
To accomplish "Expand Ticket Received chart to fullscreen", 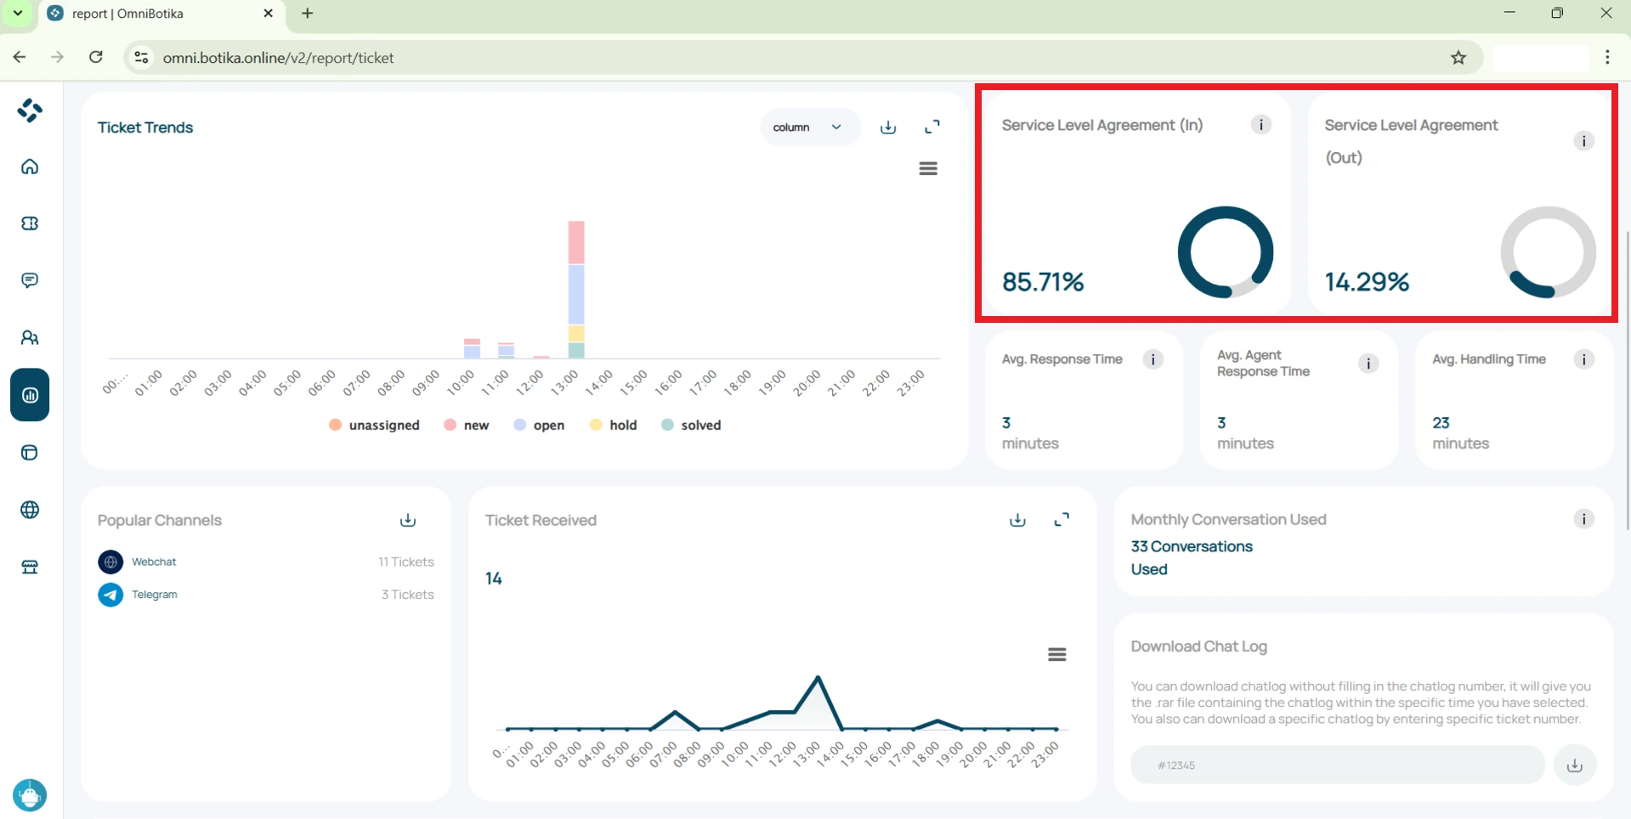I will [x=1062, y=520].
